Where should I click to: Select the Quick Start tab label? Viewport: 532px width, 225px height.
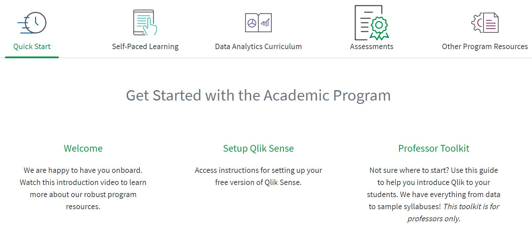[x=32, y=46]
